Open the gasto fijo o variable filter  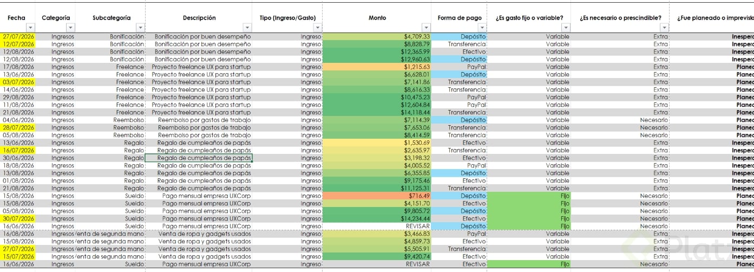pos(566,28)
